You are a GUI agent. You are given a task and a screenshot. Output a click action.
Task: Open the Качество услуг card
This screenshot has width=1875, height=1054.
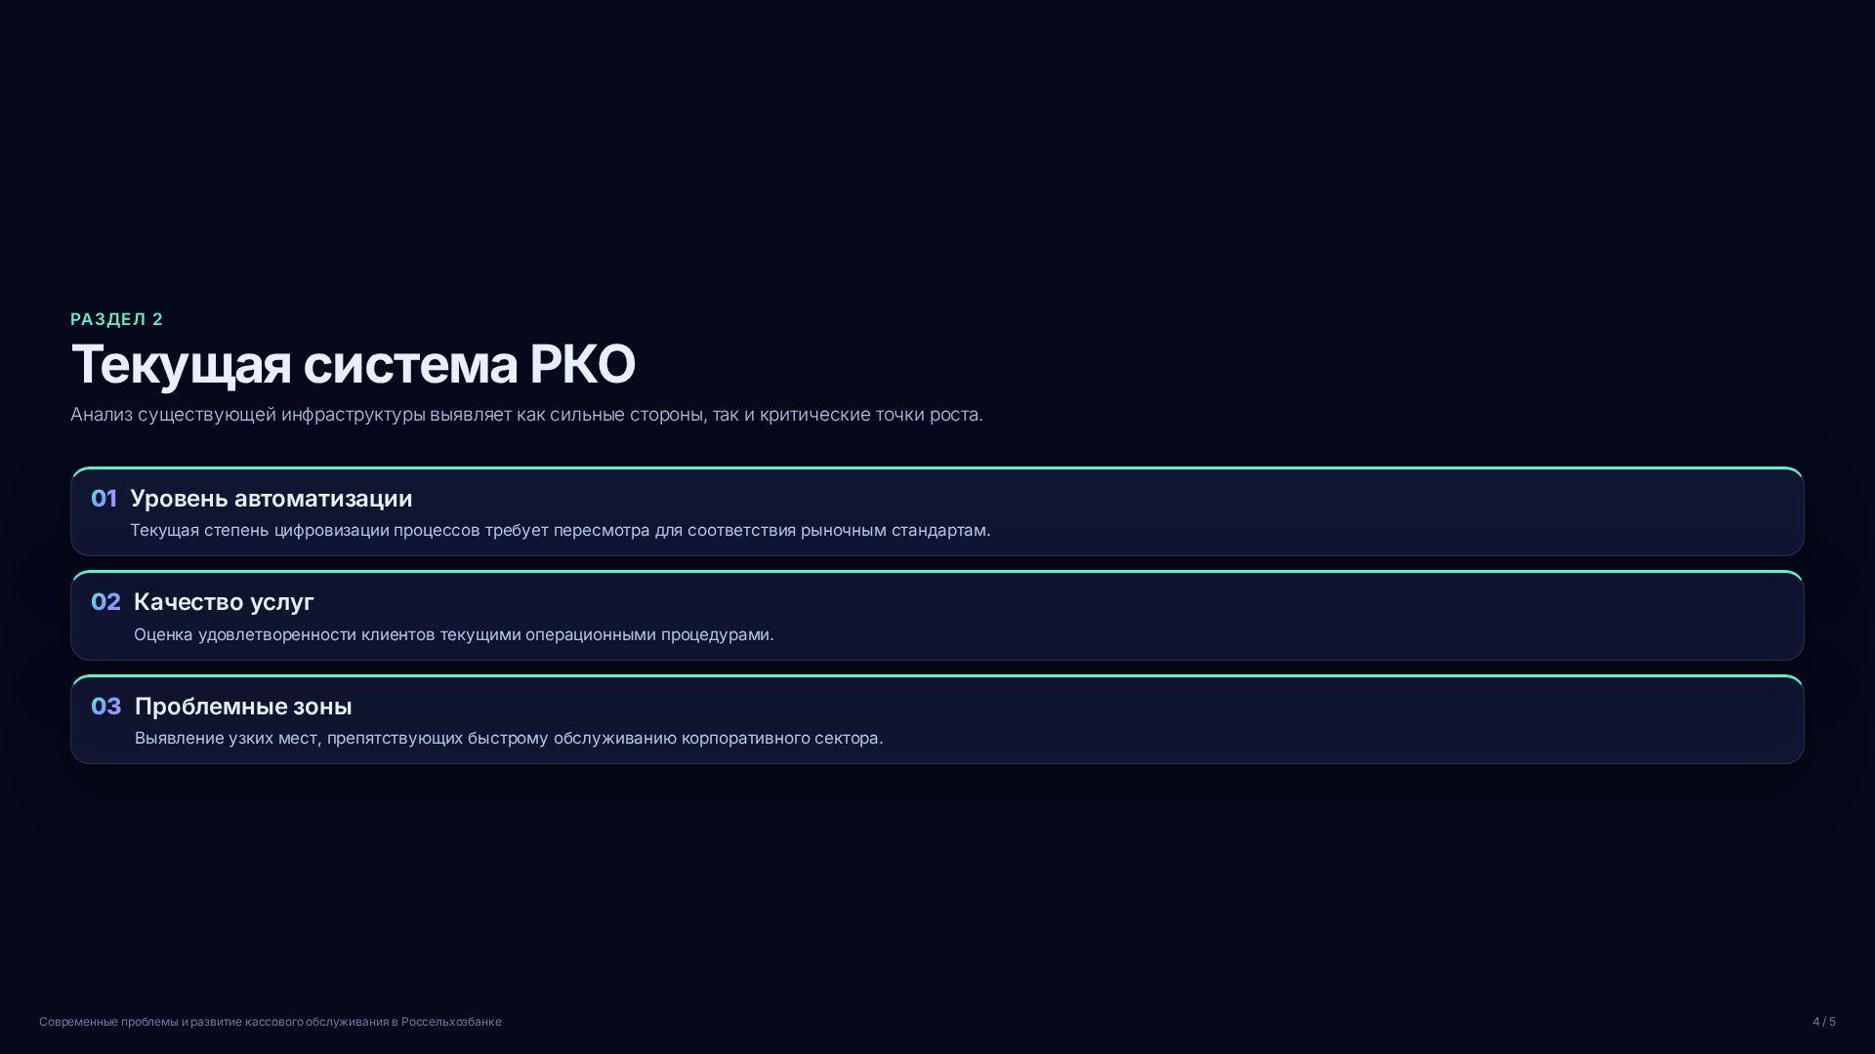[x=937, y=616]
